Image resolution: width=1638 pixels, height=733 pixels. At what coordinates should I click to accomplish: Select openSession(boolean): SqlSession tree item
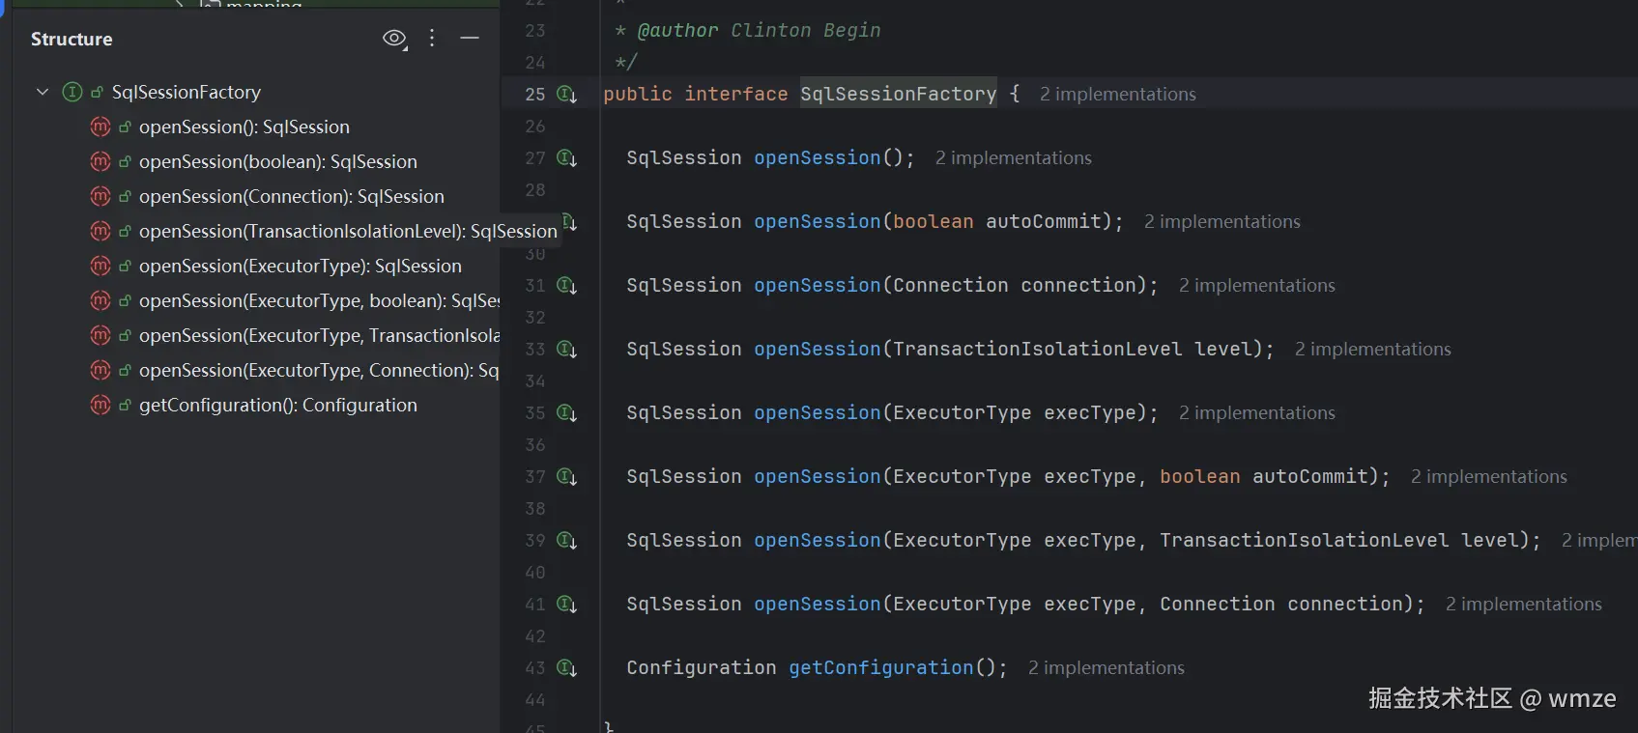tap(278, 161)
